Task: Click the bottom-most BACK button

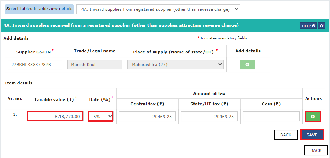Action: point(316,150)
